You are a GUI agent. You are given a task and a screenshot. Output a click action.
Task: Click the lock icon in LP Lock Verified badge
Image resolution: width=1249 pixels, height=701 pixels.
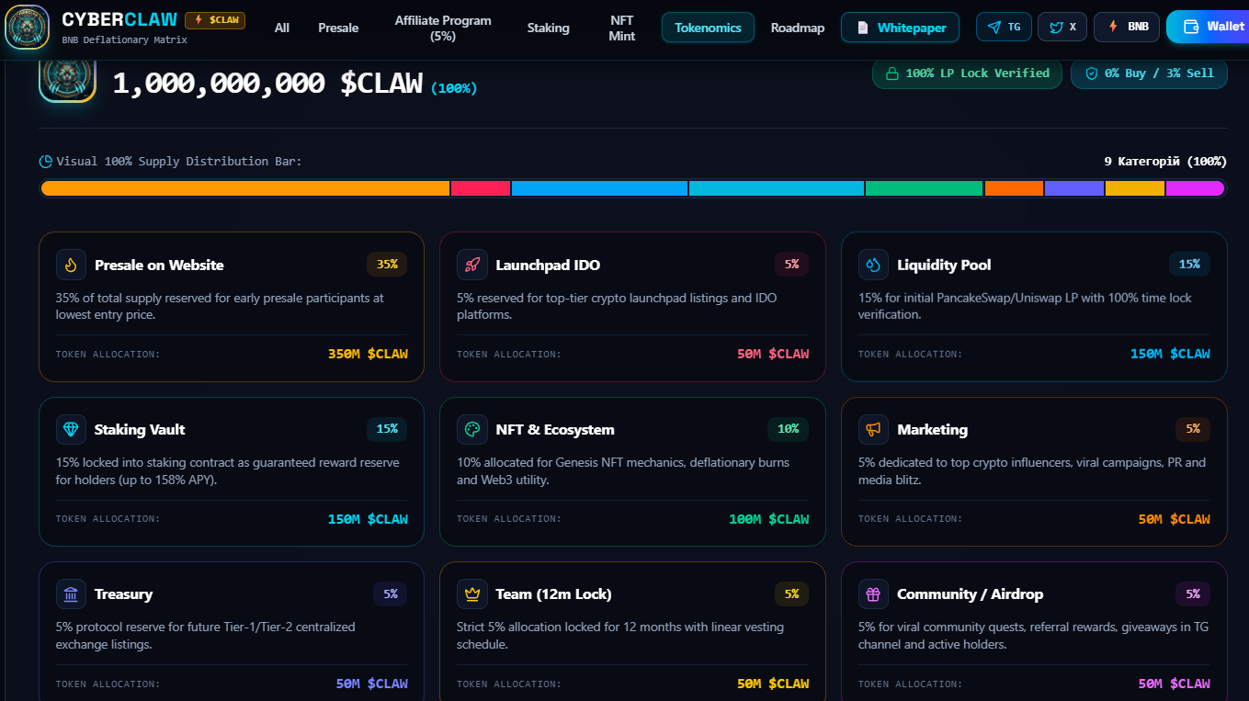tap(891, 73)
